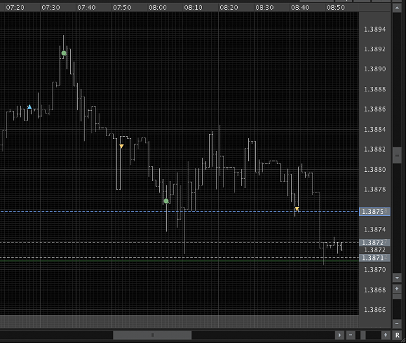Click the vertical scrollbar down arrow
This screenshot has height=343, width=406.
click(x=397, y=278)
